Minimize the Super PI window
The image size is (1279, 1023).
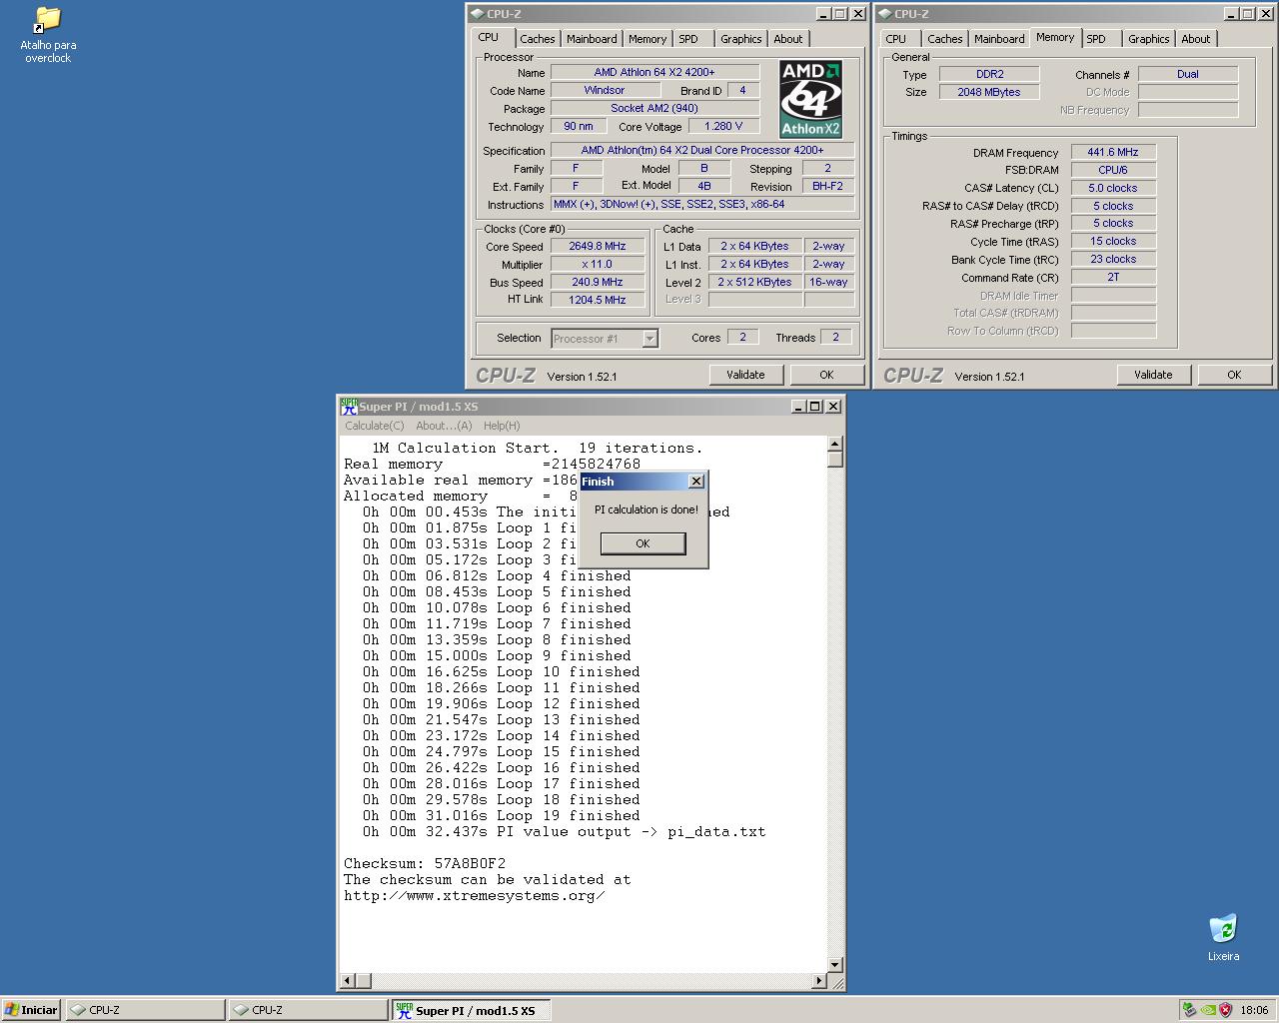coord(798,407)
